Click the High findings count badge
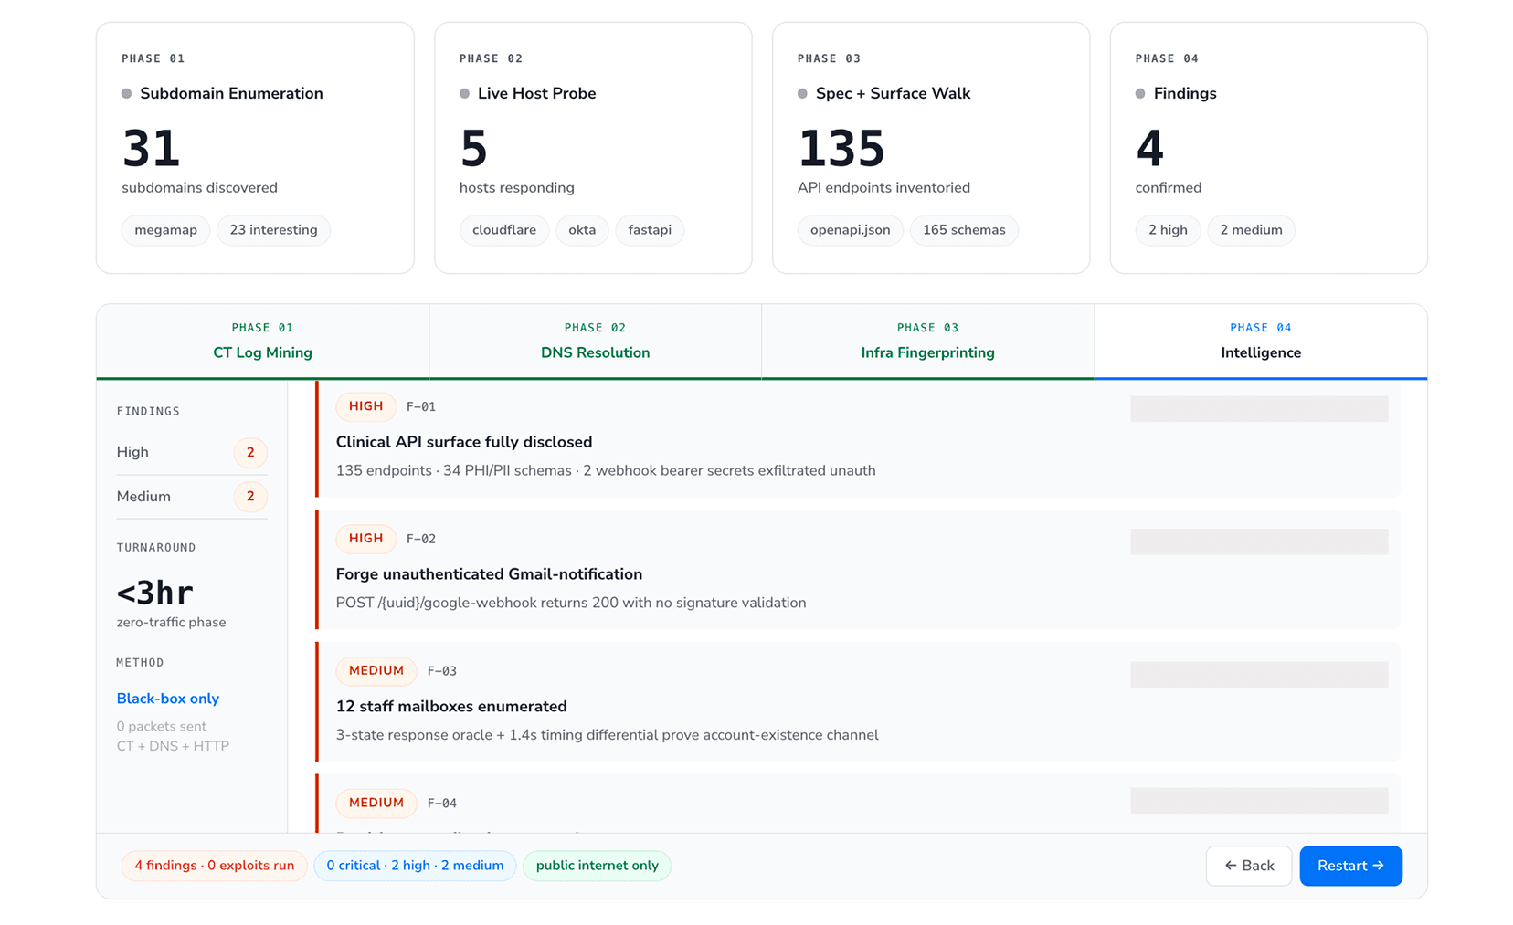 250,452
